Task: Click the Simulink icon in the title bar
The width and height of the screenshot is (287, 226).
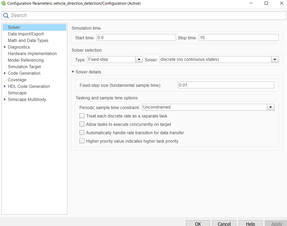Action: click(x=3, y=3)
